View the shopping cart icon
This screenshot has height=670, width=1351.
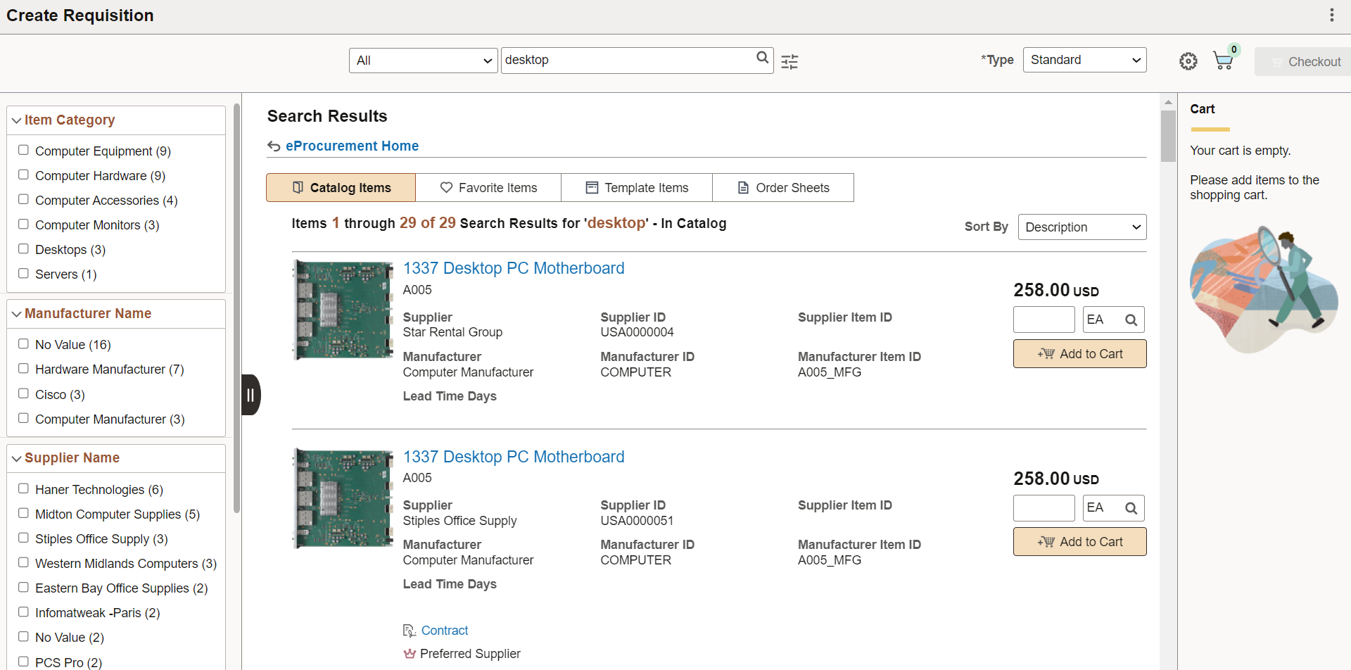point(1224,61)
